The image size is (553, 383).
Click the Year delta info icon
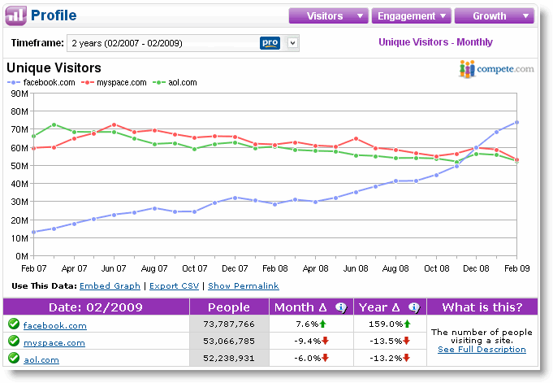[414, 307]
